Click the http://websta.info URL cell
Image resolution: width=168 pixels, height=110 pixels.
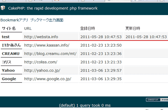50,37
